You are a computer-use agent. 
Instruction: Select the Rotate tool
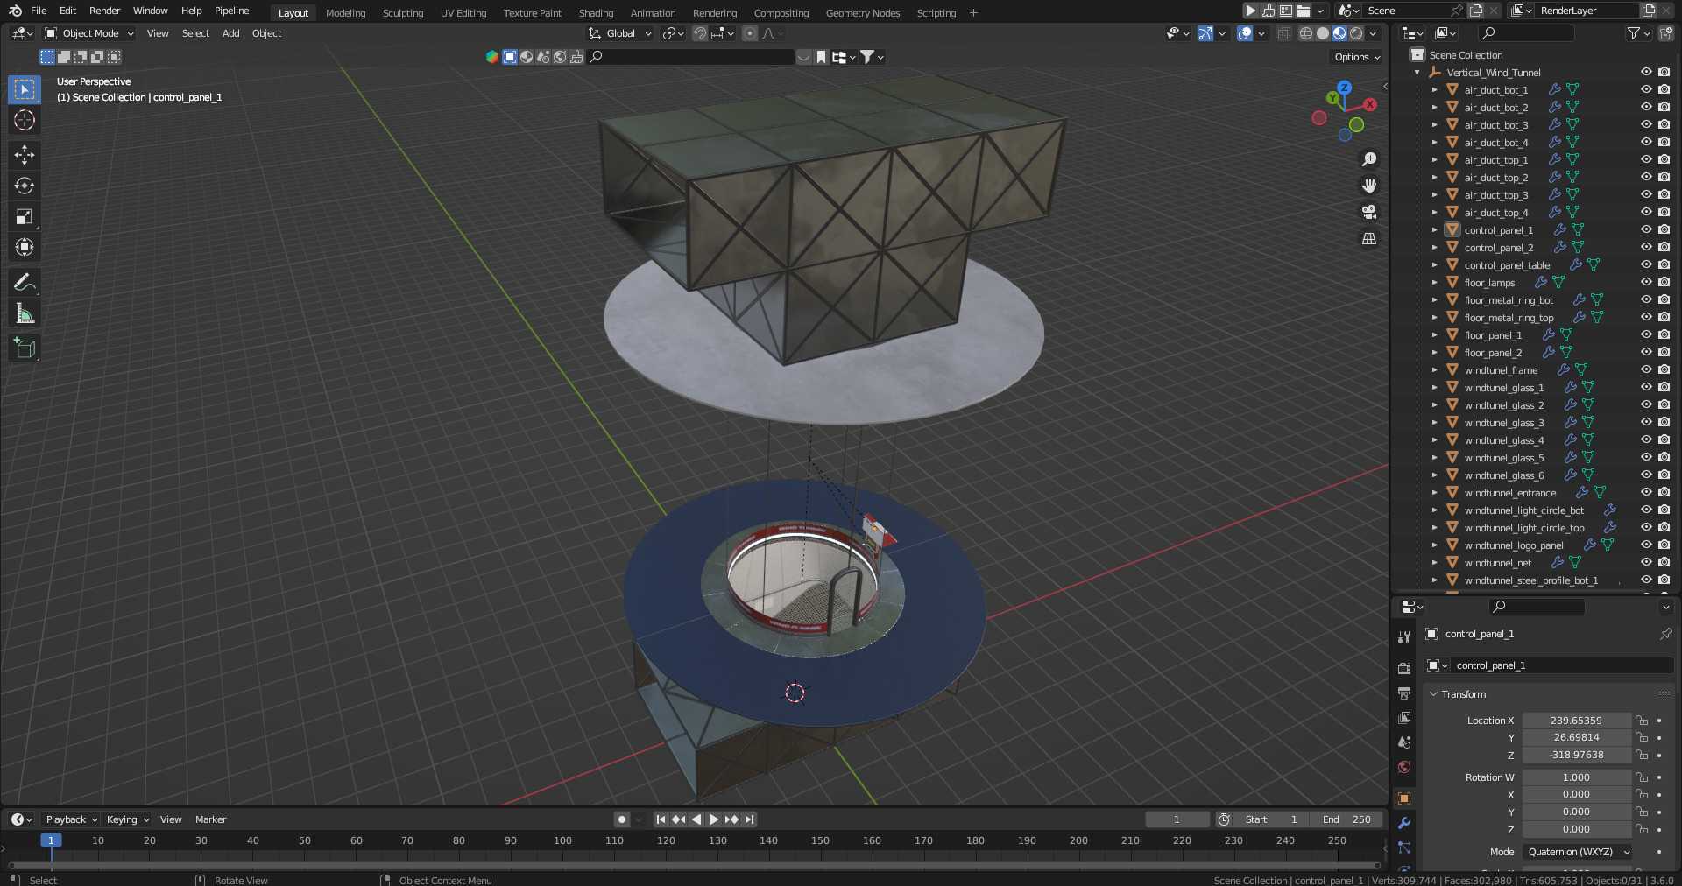coord(25,186)
